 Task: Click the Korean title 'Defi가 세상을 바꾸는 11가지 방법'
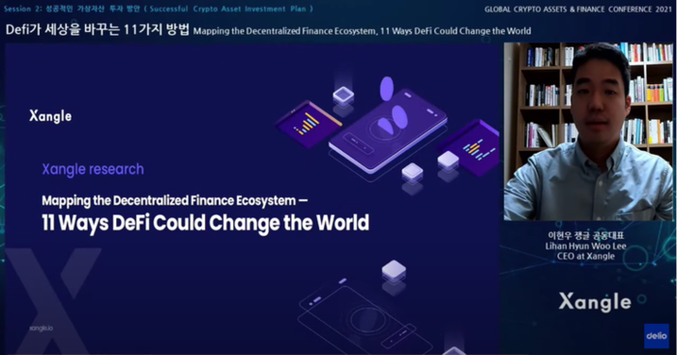tap(98, 29)
